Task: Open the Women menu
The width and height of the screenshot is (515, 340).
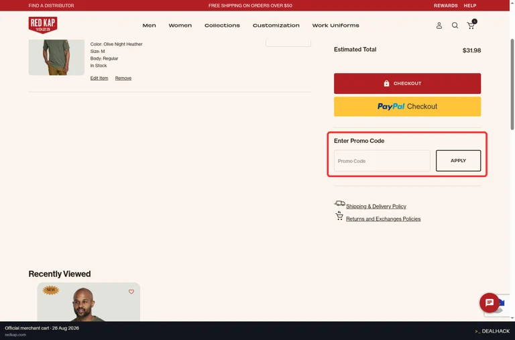Action: pyautogui.click(x=180, y=25)
